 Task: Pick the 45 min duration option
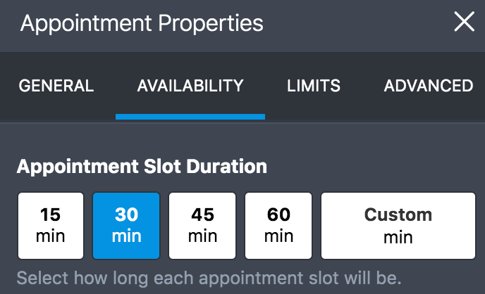204,225
